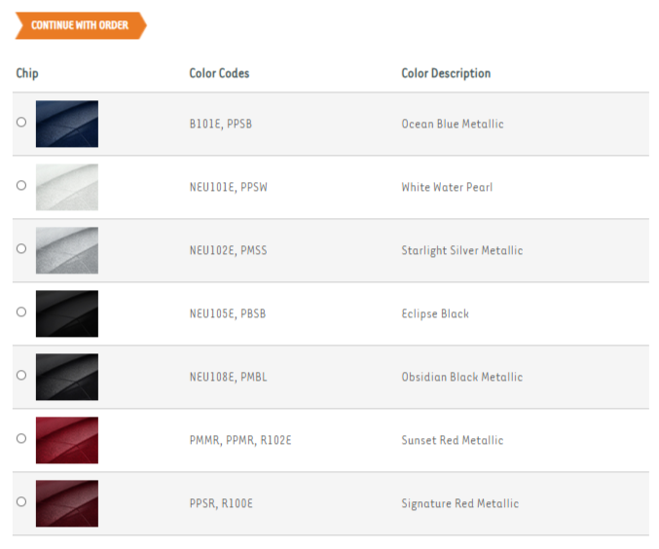Click the Chip column header
Screen dimensions: 659x549
click(x=27, y=74)
